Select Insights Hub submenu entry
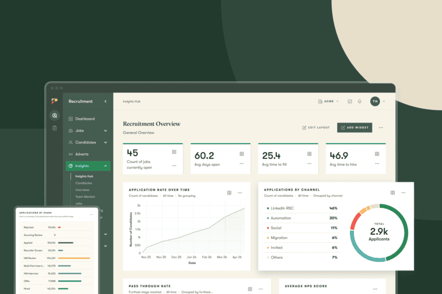The height and width of the screenshot is (294, 442). 84,176
